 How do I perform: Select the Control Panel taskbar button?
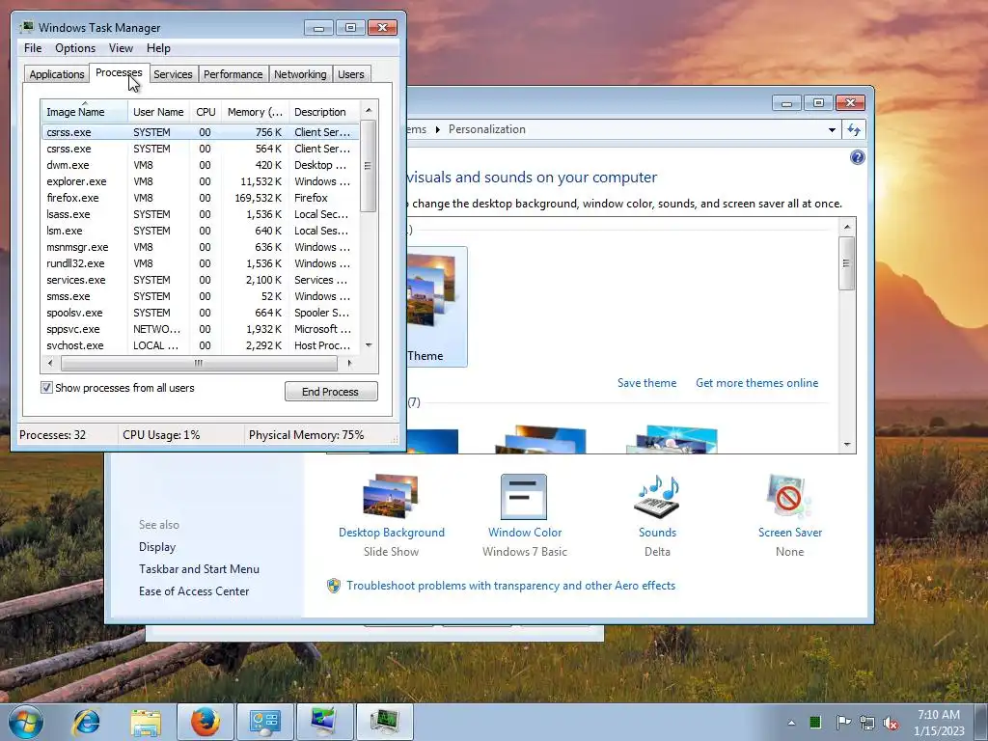tap(264, 722)
